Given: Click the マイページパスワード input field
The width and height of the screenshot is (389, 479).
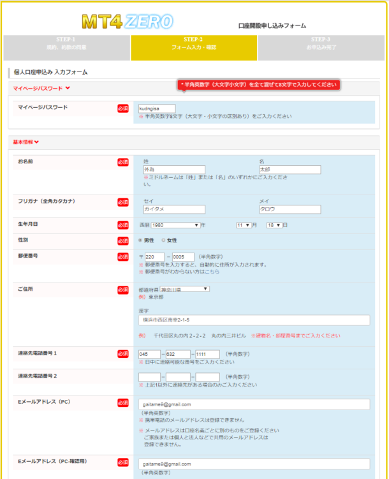Looking at the screenshot, I should [156, 108].
